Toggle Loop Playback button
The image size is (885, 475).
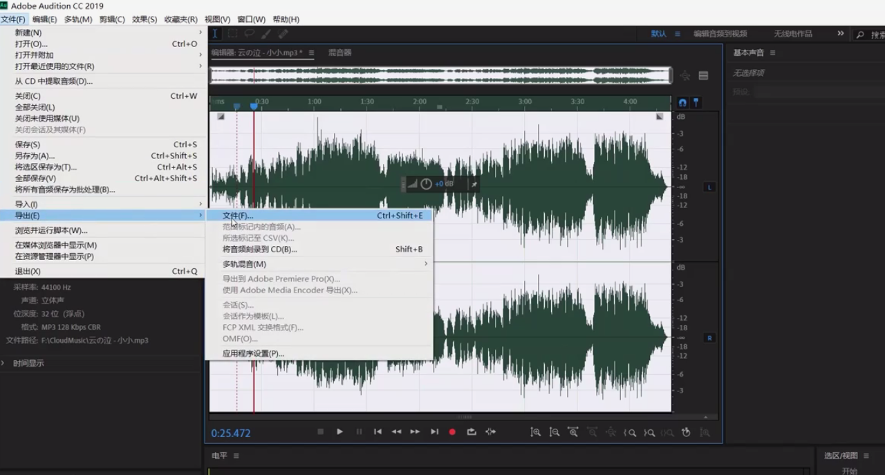(472, 431)
